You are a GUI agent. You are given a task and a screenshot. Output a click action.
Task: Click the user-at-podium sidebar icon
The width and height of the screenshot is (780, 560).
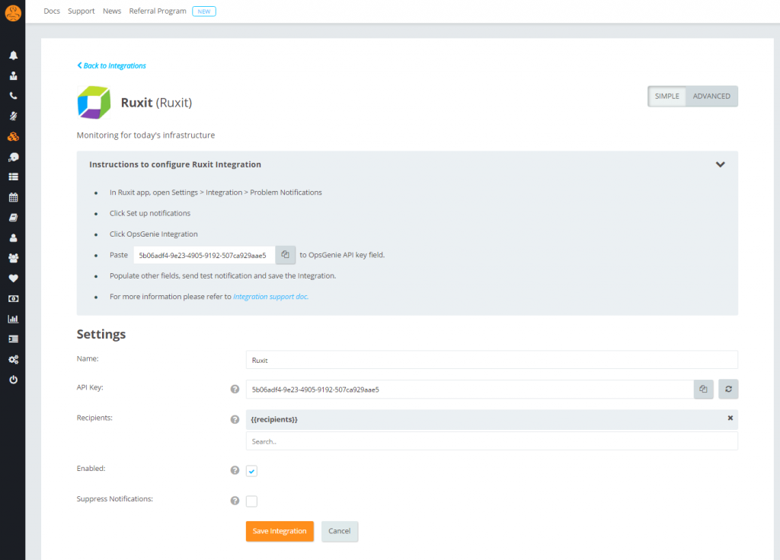point(14,75)
